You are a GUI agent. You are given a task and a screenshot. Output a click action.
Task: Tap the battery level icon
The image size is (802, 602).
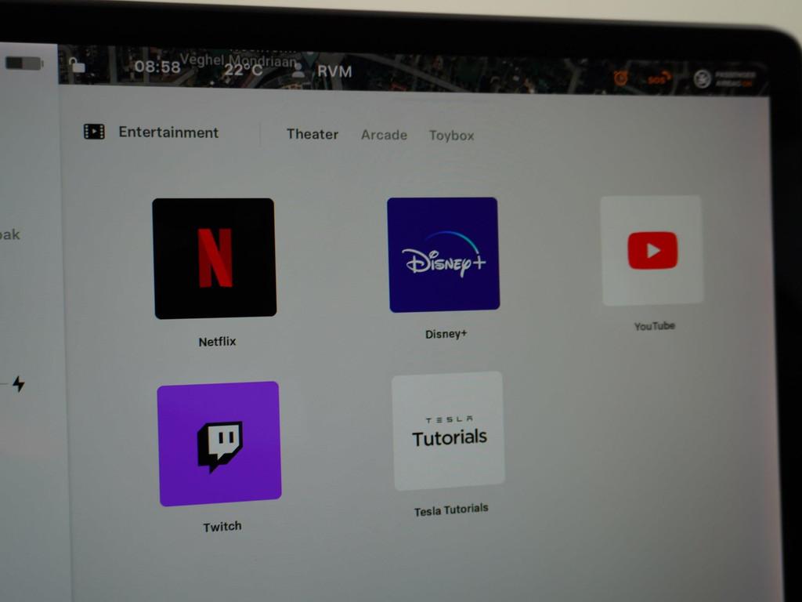click(24, 63)
